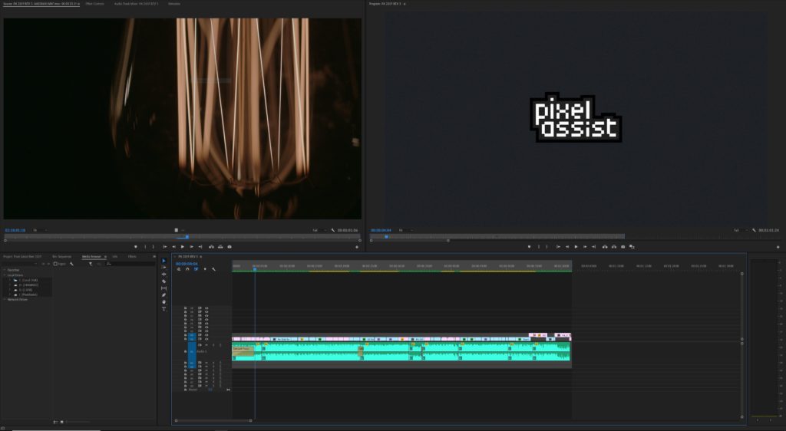Expand the Favorites section in the Media Browser
This screenshot has height=431, width=786.
pos(5,270)
